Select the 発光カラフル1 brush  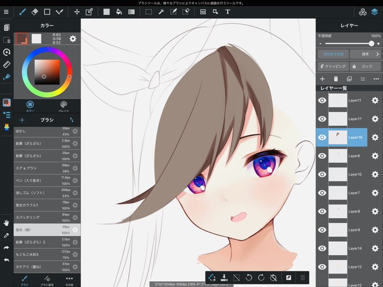pyautogui.click(x=47, y=205)
